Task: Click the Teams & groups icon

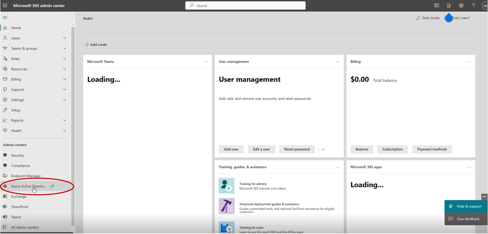Action: click(x=5, y=48)
